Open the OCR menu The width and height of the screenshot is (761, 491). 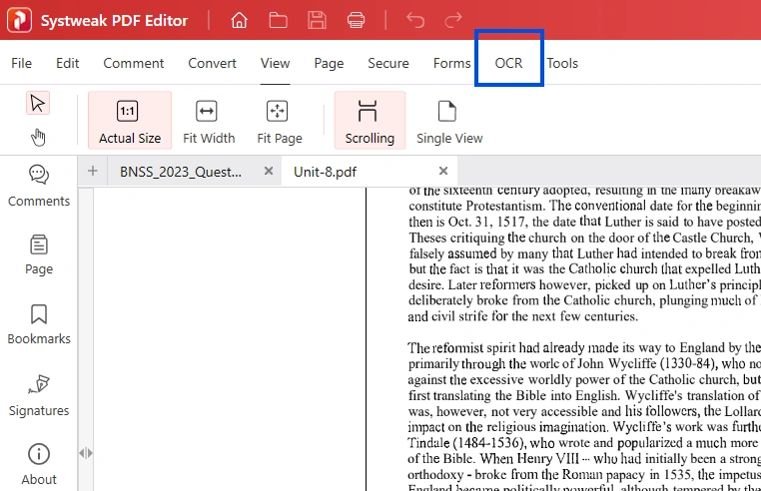(x=508, y=63)
